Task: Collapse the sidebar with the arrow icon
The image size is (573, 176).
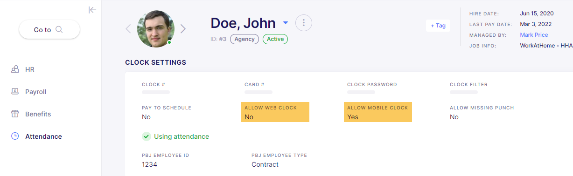Action: [x=92, y=10]
